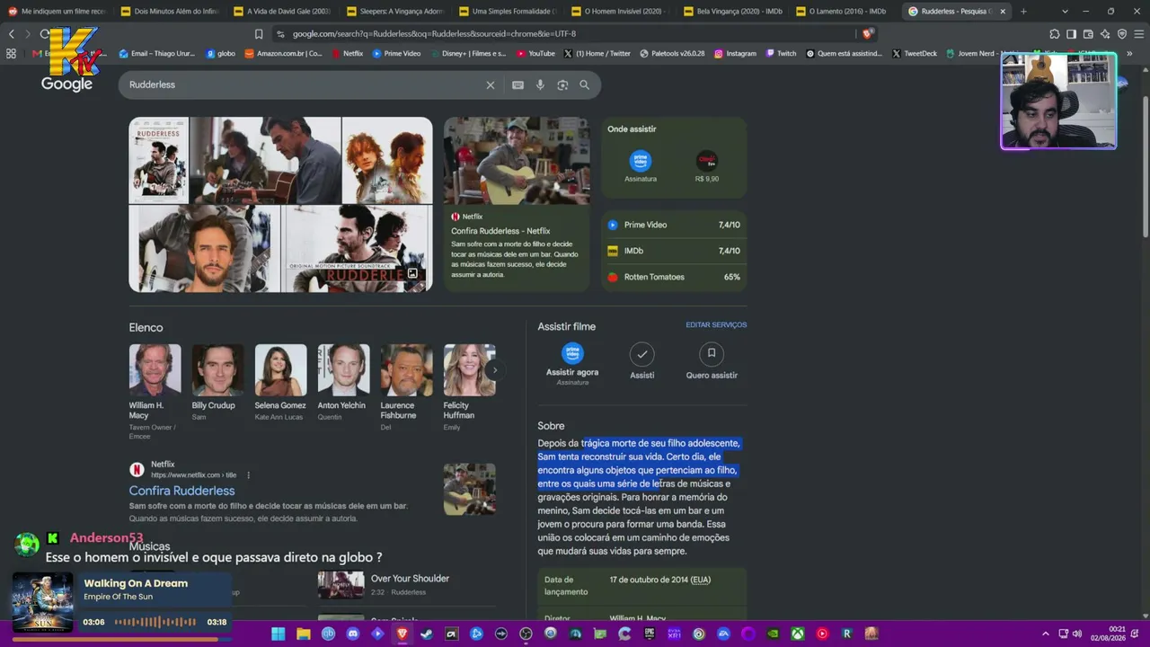Image resolution: width=1150 pixels, height=647 pixels.
Task: Open the Netflix result options menu
Action: click(x=249, y=475)
